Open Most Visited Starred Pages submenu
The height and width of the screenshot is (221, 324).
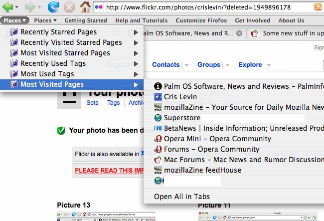pyautogui.click(x=72, y=53)
